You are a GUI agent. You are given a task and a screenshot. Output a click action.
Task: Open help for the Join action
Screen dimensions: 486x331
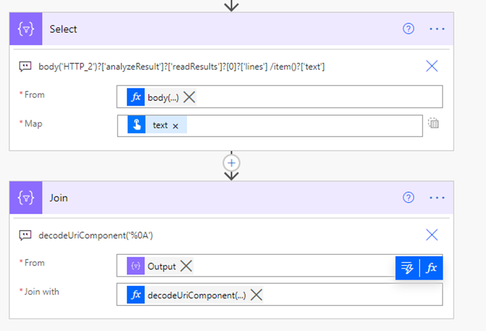pos(408,197)
